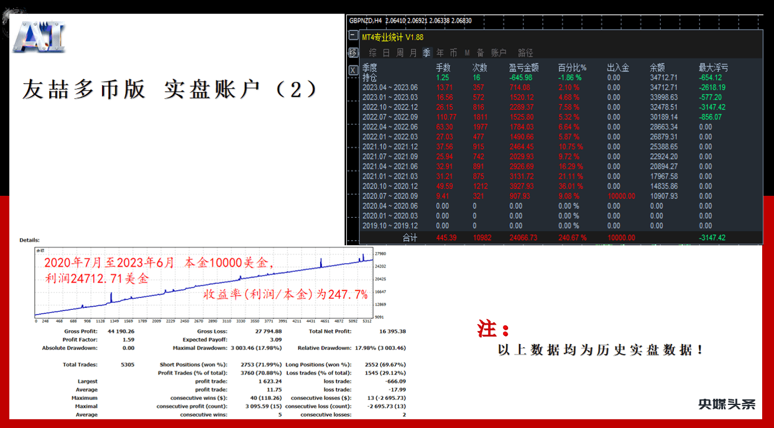Image resolution: width=774 pixels, height=428 pixels.
Task: Open the 账户 account tab
Action: [499, 52]
